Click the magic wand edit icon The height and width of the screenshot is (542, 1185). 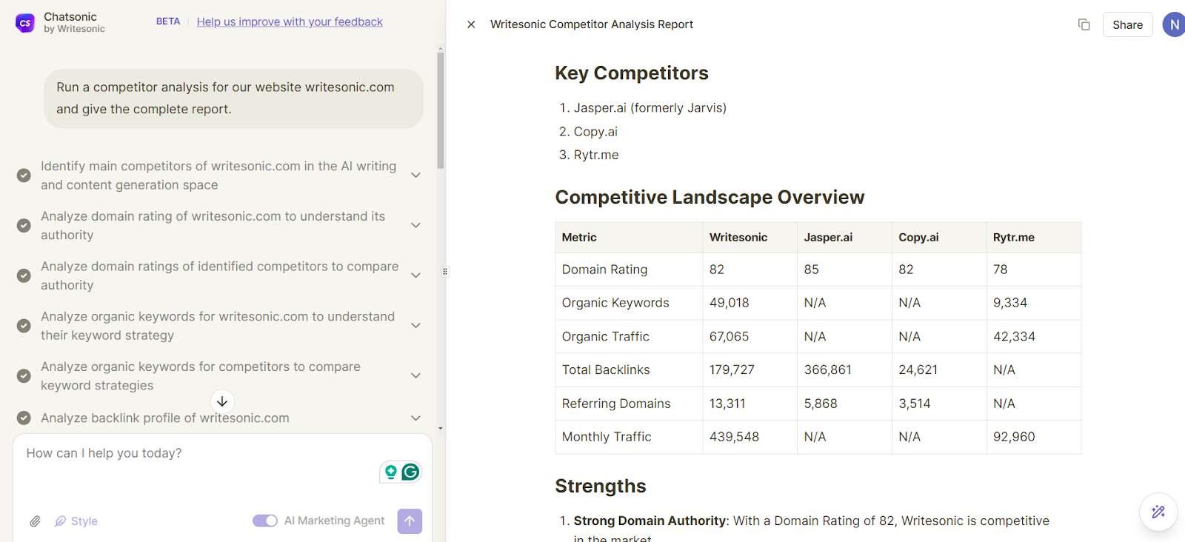click(1158, 512)
